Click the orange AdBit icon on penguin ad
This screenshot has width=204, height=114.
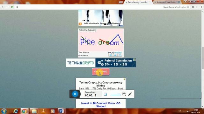pyautogui.click(x=80, y=24)
